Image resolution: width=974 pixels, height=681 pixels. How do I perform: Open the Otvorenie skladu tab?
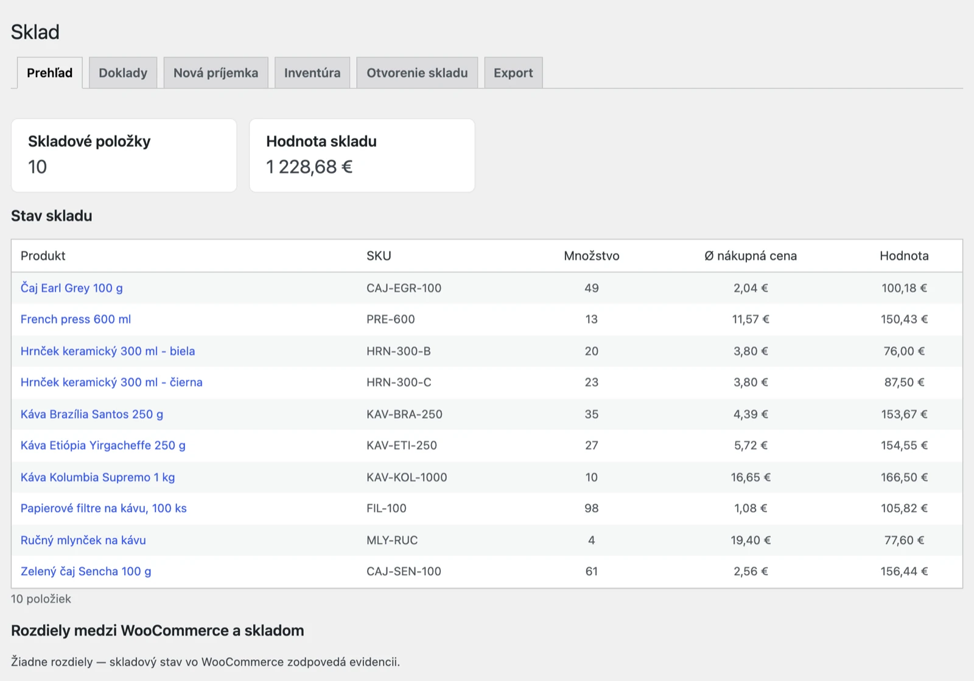[417, 73]
